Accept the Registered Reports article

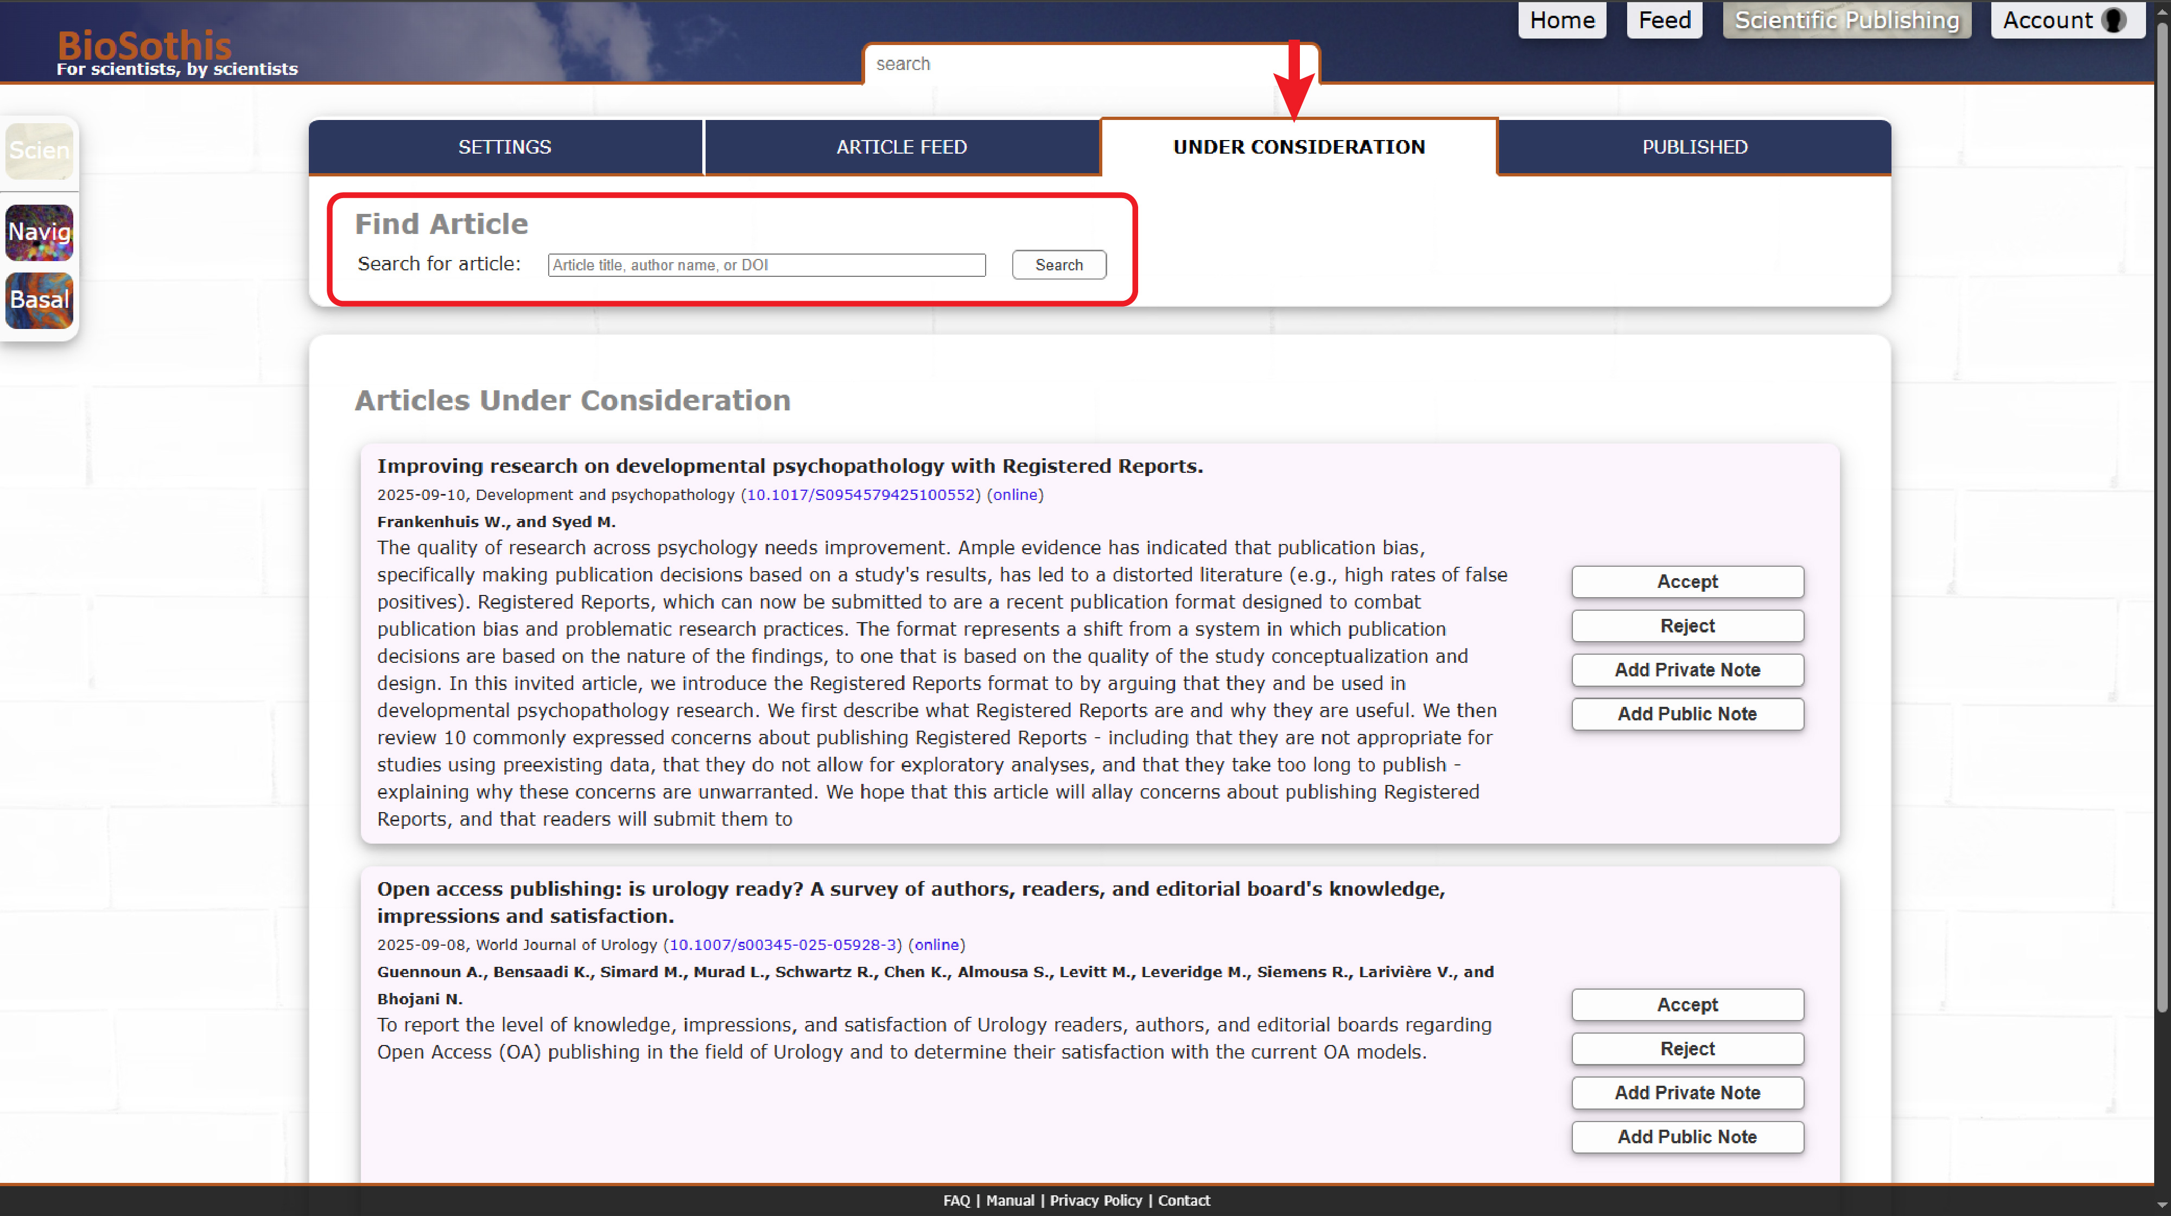coord(1686,581)
